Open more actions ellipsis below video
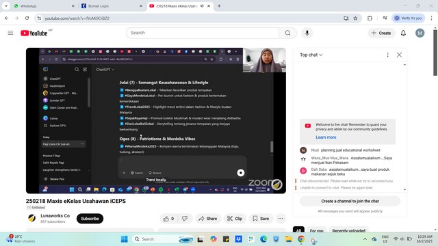This screenshot has height=246, width=438. click(x=281, y=219)
